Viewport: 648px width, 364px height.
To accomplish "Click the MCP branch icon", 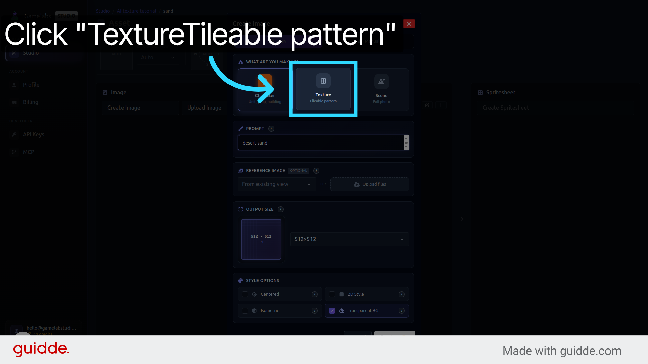I will pos(14,152).
